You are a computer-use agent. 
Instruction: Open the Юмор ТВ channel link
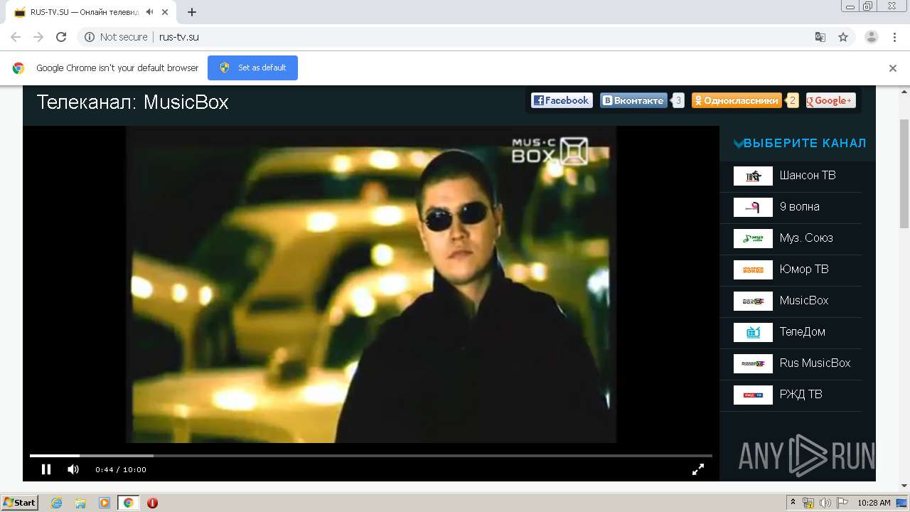[804, 270]
